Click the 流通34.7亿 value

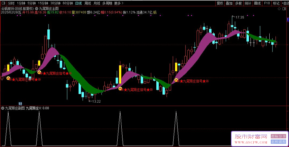[144, 12]
